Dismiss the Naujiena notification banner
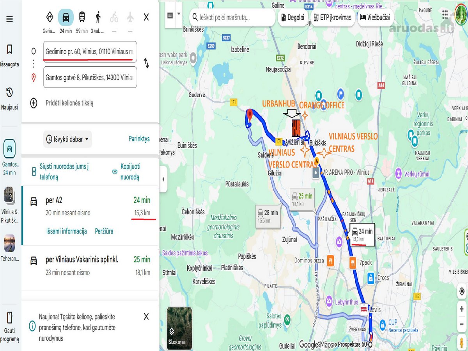This screenshot has height=351, width=468. click(x=146, y=317)
